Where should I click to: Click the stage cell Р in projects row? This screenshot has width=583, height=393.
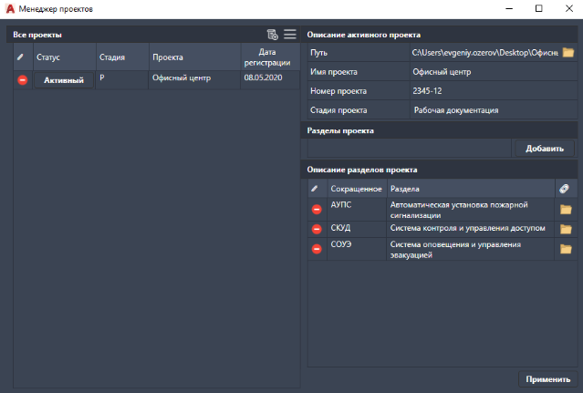122,79
